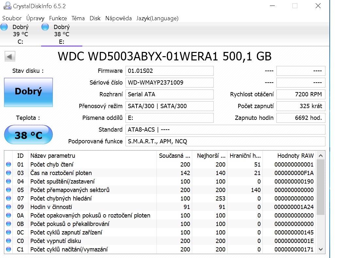Click the Počet zapnutí field 325 krát
348x258 pixels.
(301, 106)
